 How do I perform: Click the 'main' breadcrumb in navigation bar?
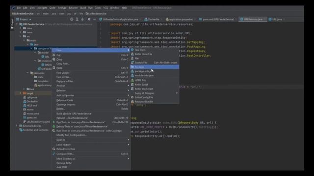(46, 14)
